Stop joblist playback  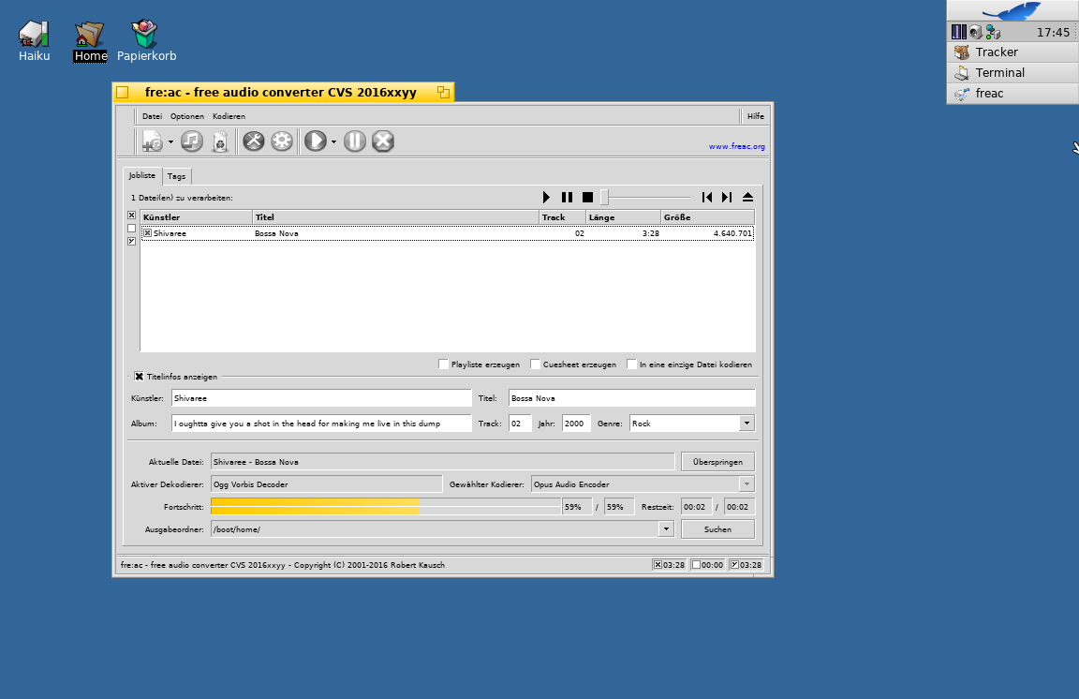point(587,198)
